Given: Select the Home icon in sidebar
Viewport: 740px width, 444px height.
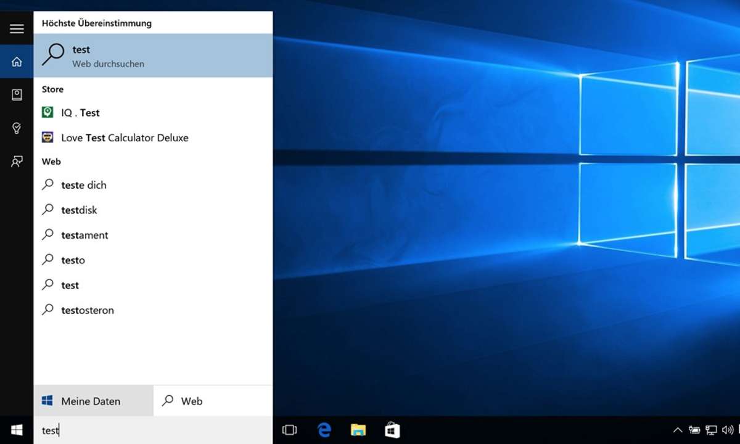Looking at the screenshot, I should (17, 61).
